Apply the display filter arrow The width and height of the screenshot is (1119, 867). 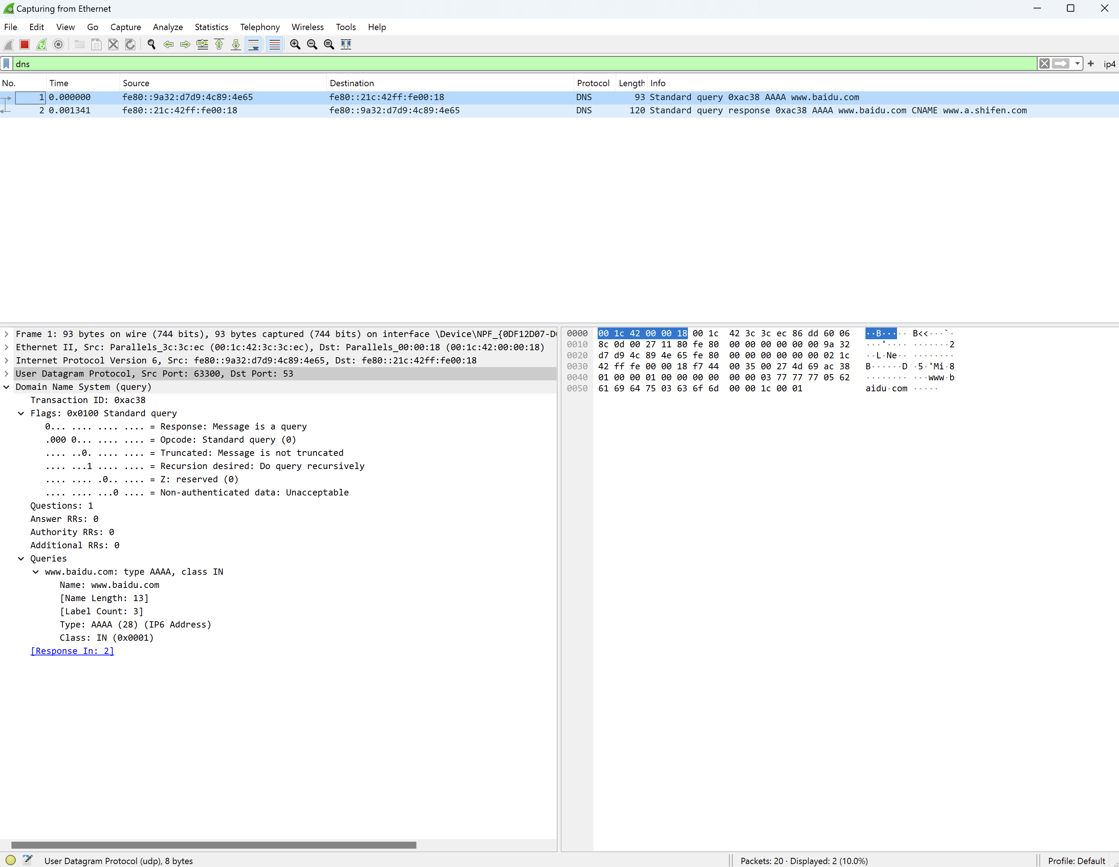click(x=1061, y=64)
